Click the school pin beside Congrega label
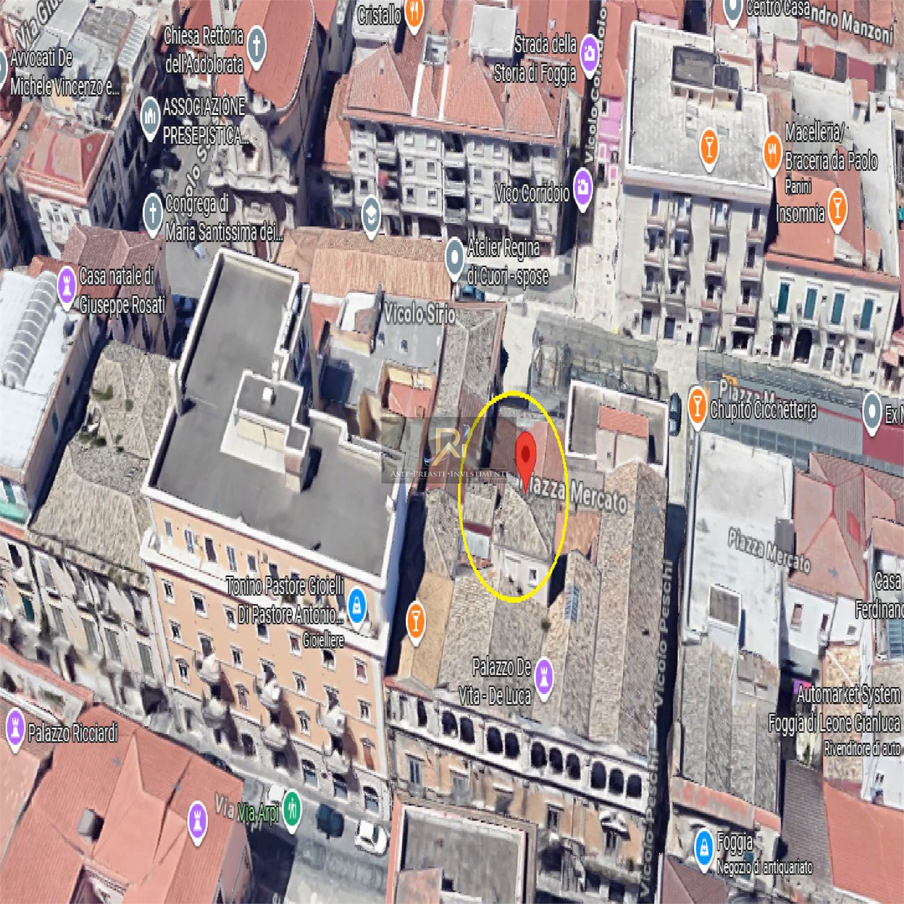Screen dimensions: 904x904 (x=371, y=215)
